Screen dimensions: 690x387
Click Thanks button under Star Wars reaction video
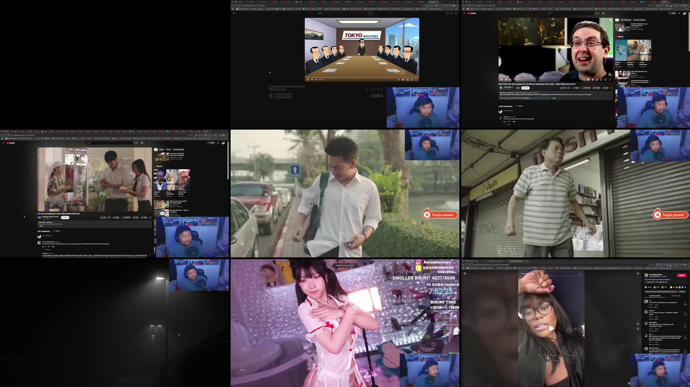[597, 88]
